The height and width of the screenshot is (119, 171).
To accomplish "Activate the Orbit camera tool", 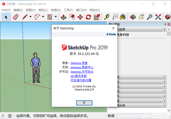I will [133, 17].
